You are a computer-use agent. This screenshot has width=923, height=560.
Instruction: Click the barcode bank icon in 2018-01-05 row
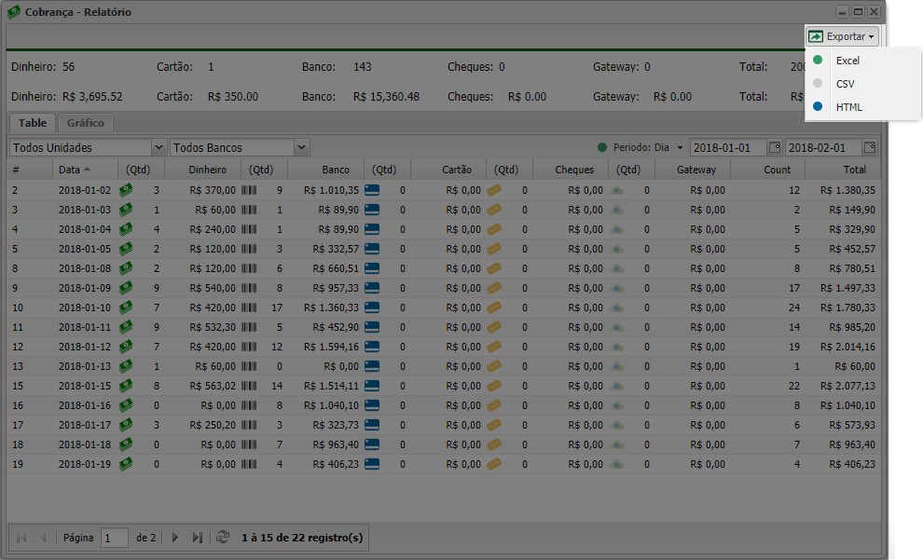[x=249, y=249]
